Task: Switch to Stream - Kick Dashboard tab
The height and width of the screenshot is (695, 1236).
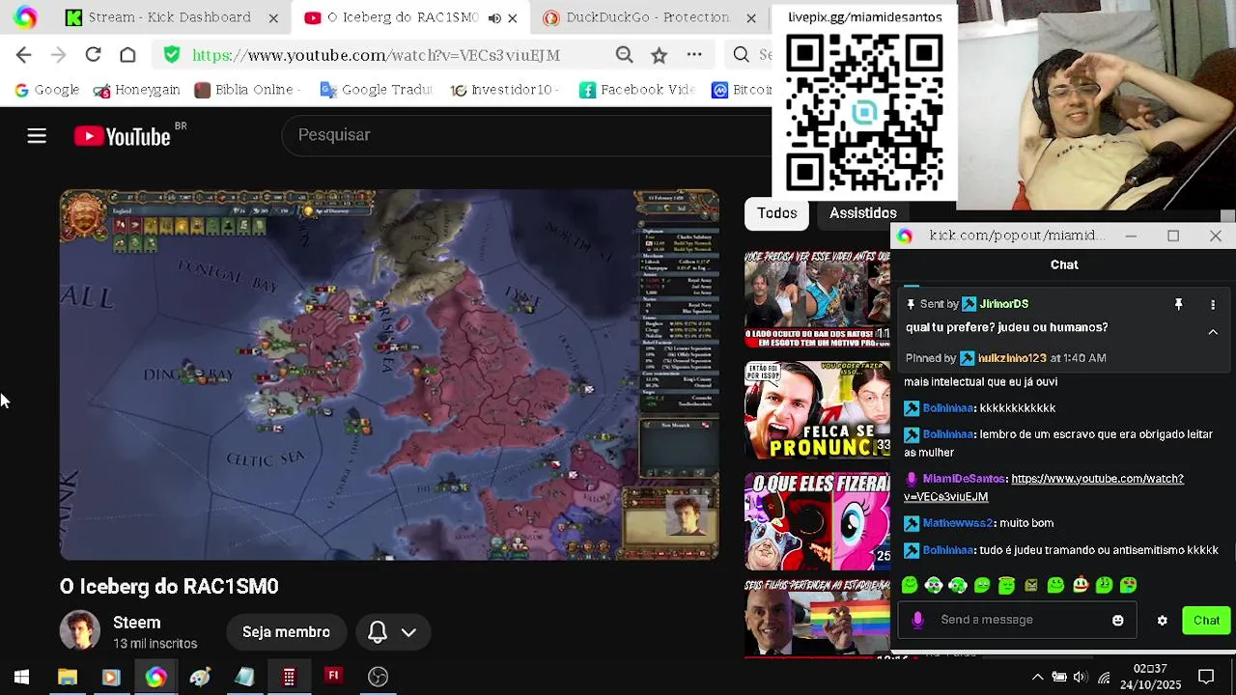Action: click(159, 17)
